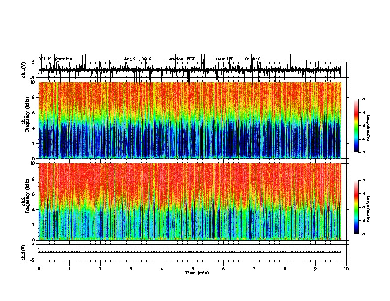
Task: Click the "6" kHz tick on ch.2 axis
Action: click(x=34, y=194)
